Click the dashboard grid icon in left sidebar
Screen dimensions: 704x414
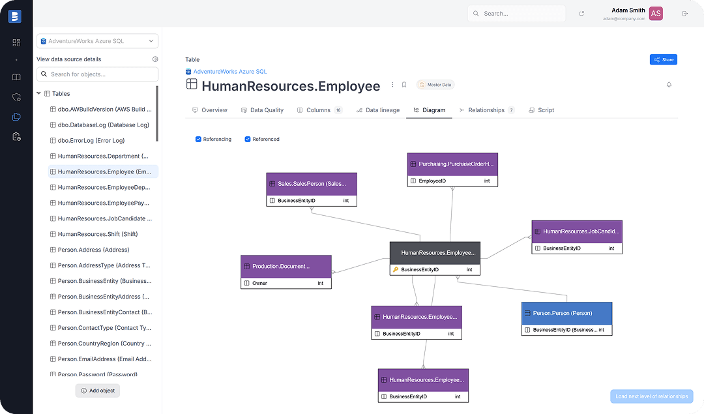[16, 43]
